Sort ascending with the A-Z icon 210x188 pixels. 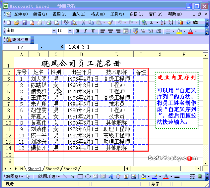163,23
